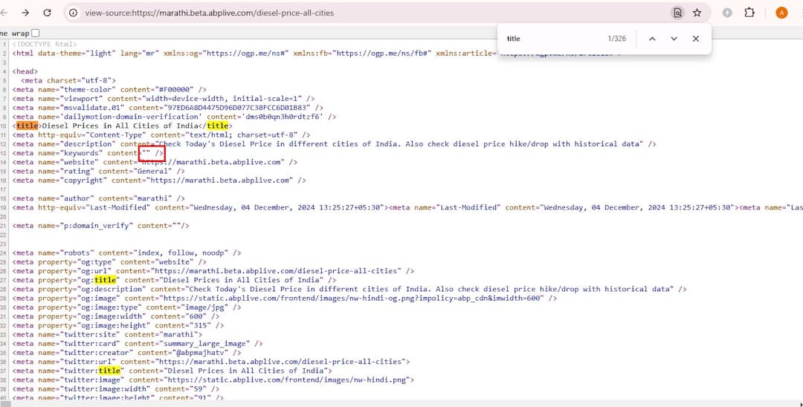Click the og:type 'website' line
The width and height of the screenshot is (803, 407).
point(109,261)
